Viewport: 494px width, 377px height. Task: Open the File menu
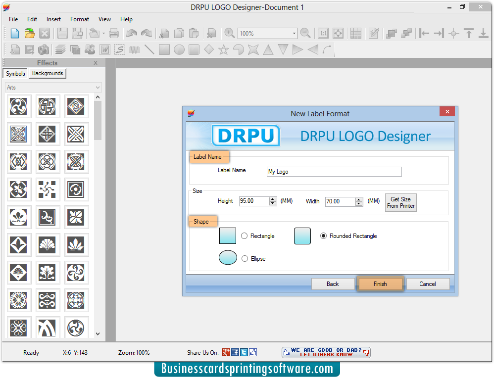pyautogui.click(x=13, y=19)
